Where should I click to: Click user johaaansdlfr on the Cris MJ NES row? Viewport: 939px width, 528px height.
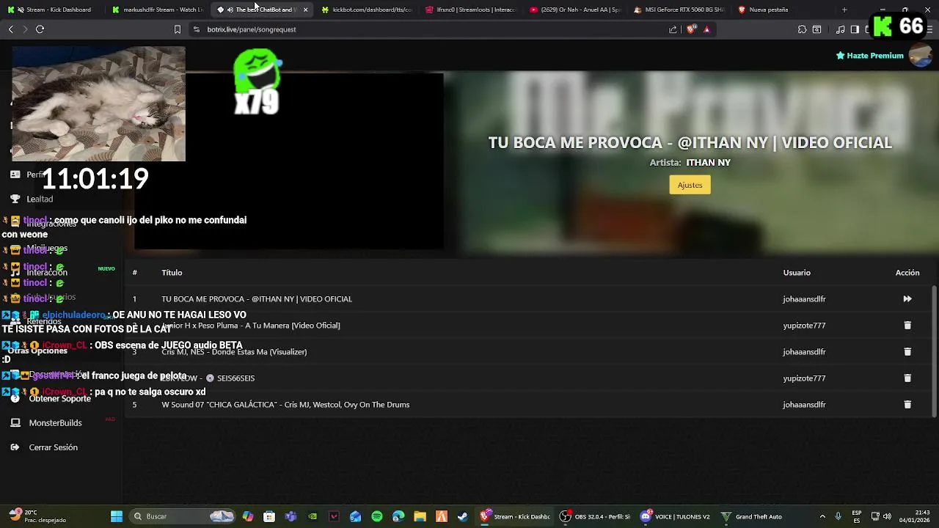pos(804,351)
